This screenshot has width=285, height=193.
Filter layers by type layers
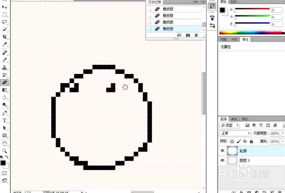(261, 125)
